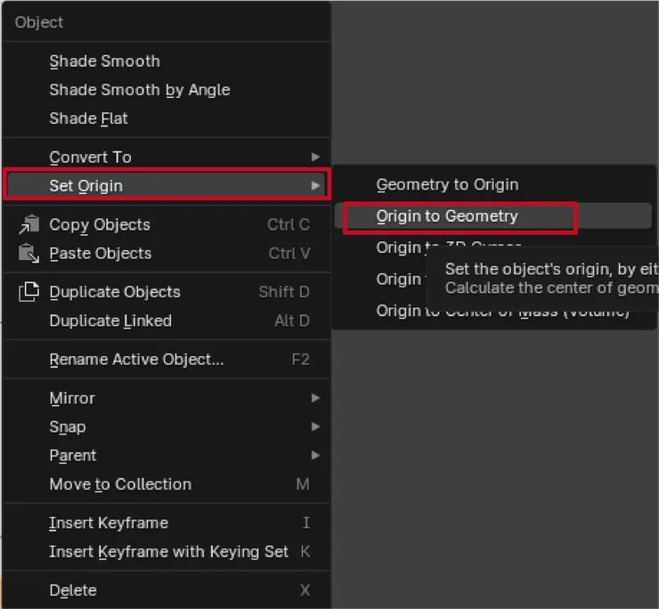Select Geometry to Origin
The image size is (659, 609).
(x=447, y=184)
